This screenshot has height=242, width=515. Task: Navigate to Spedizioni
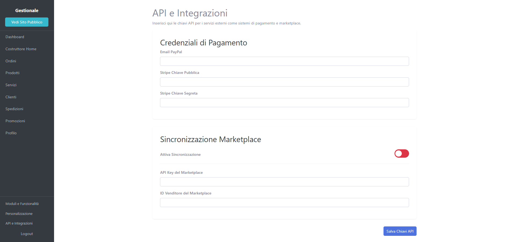pos(14,109)
